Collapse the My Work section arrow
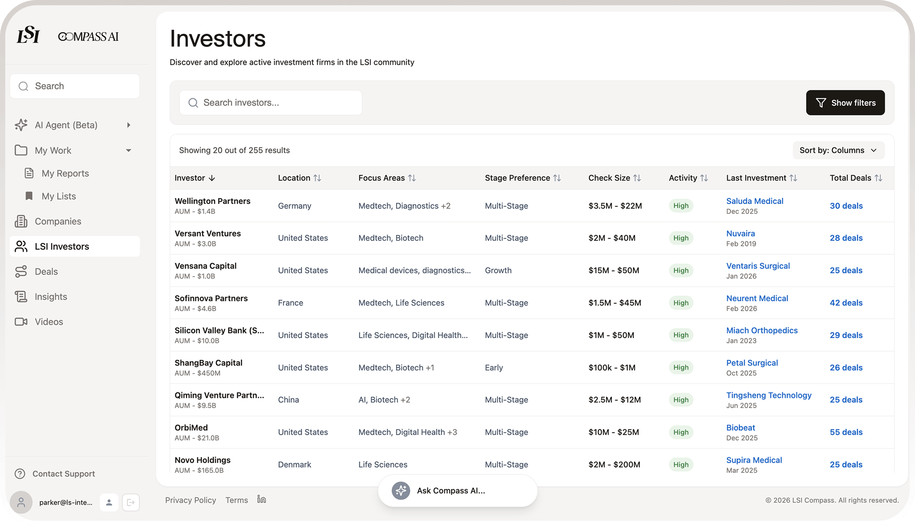This screenshot has width=915, height=526. [x=128, y=151]
